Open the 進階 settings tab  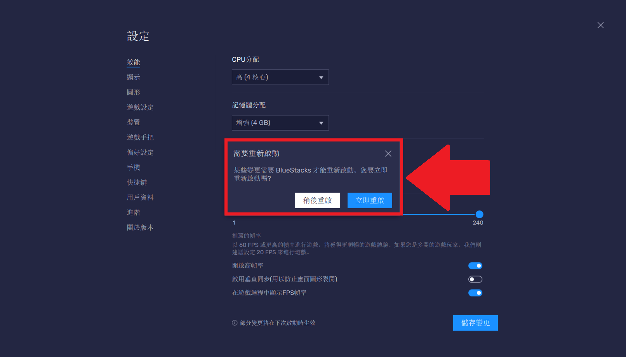[133, 212]
